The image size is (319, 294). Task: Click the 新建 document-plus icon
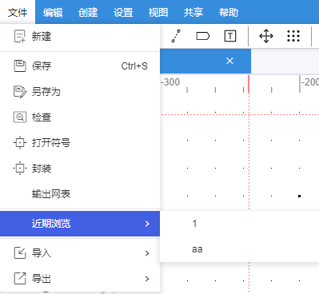20,37
